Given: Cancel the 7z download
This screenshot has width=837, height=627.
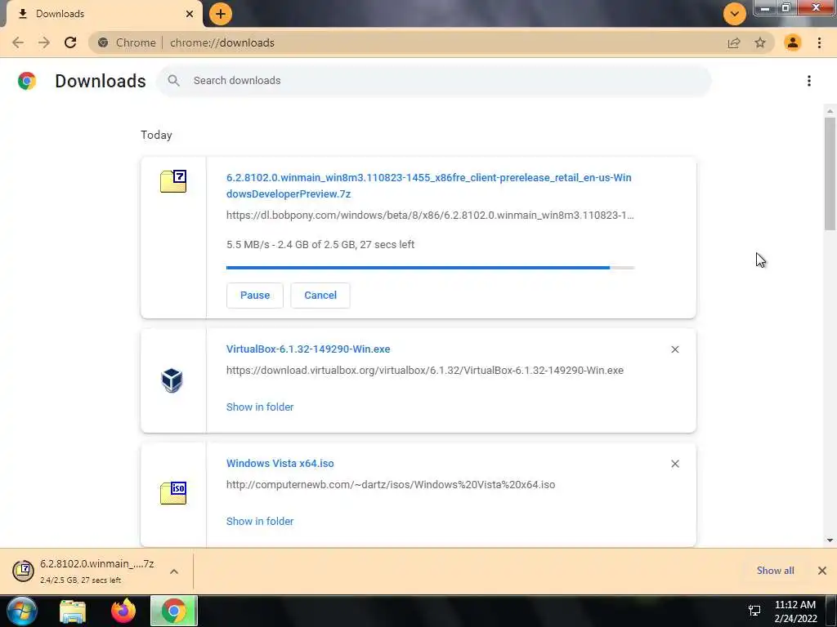Looking at the screenshot, I should (x=320, y=296).
